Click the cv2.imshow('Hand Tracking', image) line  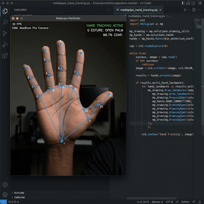[167, 134]
